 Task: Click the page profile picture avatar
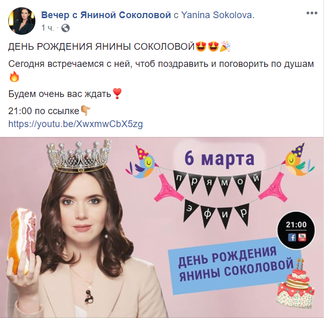pyautogui.click(x=22, y=21)
